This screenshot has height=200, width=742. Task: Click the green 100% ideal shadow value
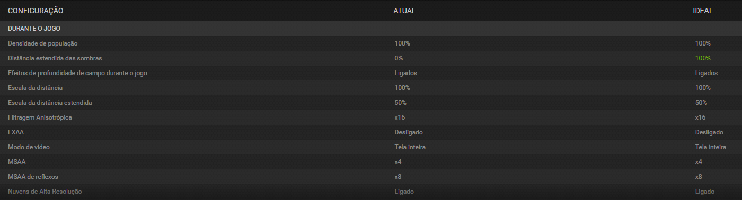point(703,58)
